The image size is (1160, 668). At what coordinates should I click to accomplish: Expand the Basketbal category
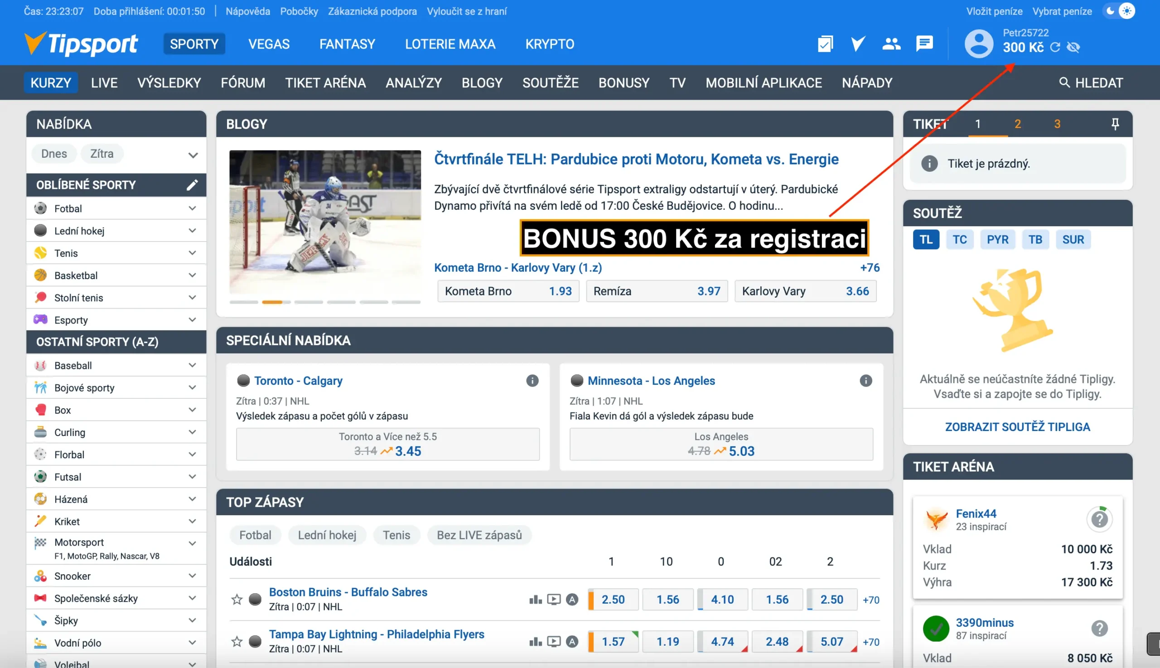(x=192, y=275)
